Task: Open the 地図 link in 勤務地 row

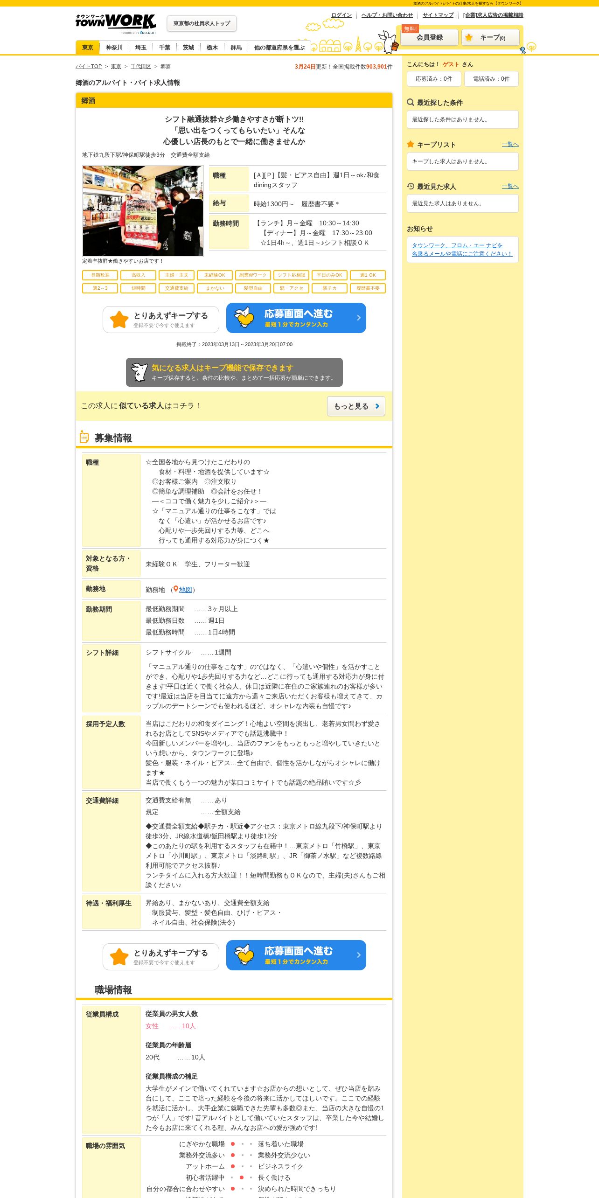Action: pos(186,590)
